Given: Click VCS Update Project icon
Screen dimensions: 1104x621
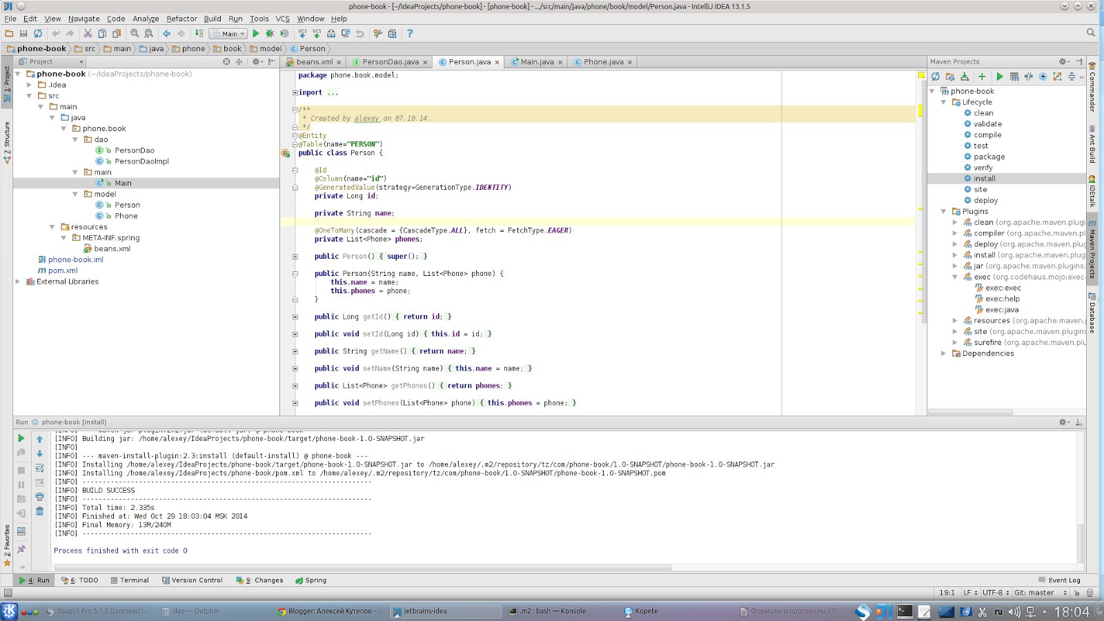Looking at the screenshot, I should tap(302, 33).
